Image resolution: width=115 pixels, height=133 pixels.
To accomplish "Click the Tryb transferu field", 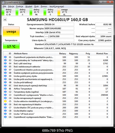I will pyautogui.click(x=59, y=36).
